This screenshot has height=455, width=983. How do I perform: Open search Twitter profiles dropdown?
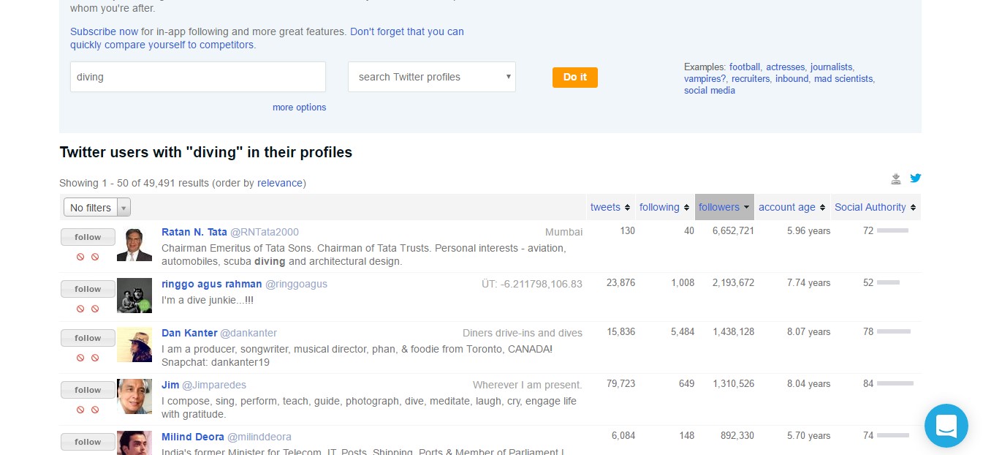(432, 77)
